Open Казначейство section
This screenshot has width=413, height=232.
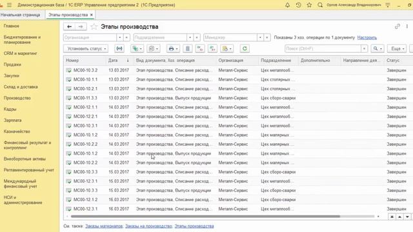pos(17,131)
